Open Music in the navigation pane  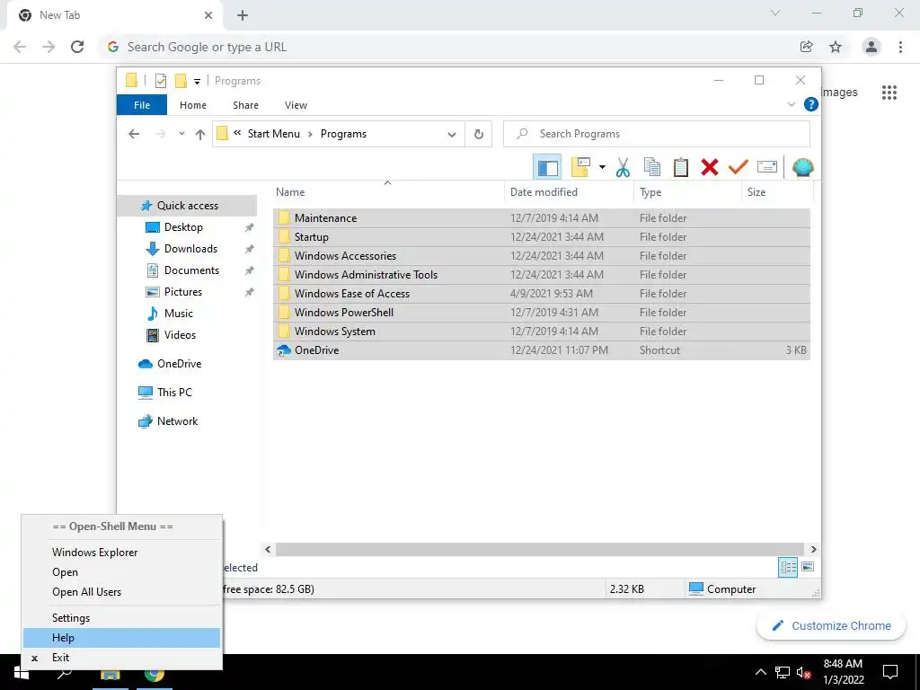179,314
